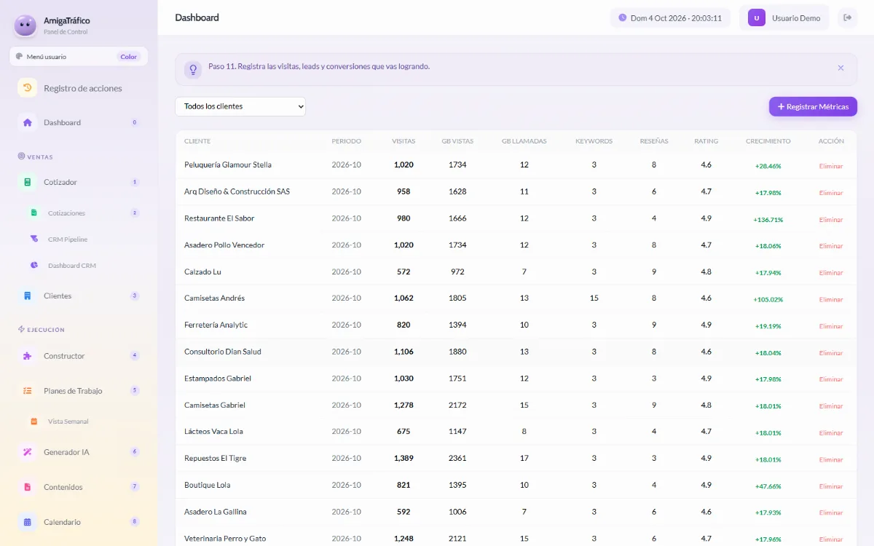Click growth value +136.71%
The width and height of the screenshot is (874, 546).
point(768,219)
